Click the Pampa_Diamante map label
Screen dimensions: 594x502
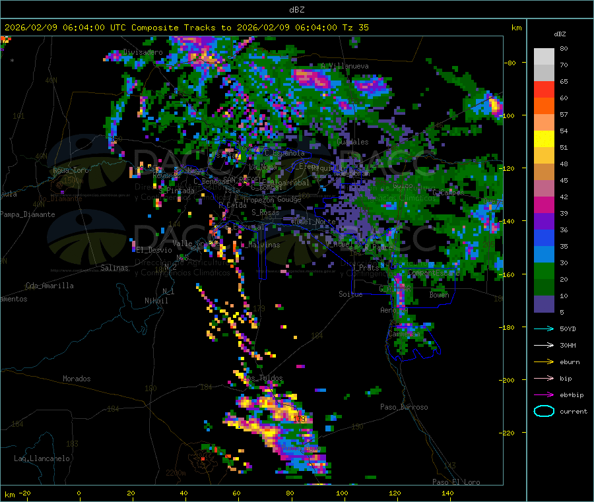27,214
